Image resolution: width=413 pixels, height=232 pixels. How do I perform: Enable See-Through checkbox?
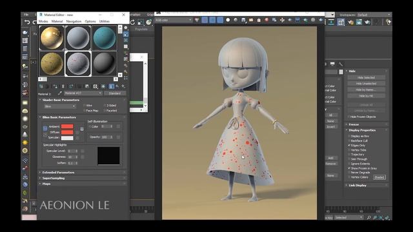click(x=349, y=159)
